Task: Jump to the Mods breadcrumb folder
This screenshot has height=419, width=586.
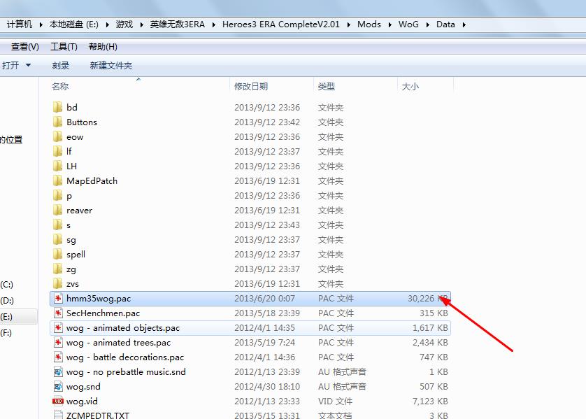Action: tap(369, 24)
